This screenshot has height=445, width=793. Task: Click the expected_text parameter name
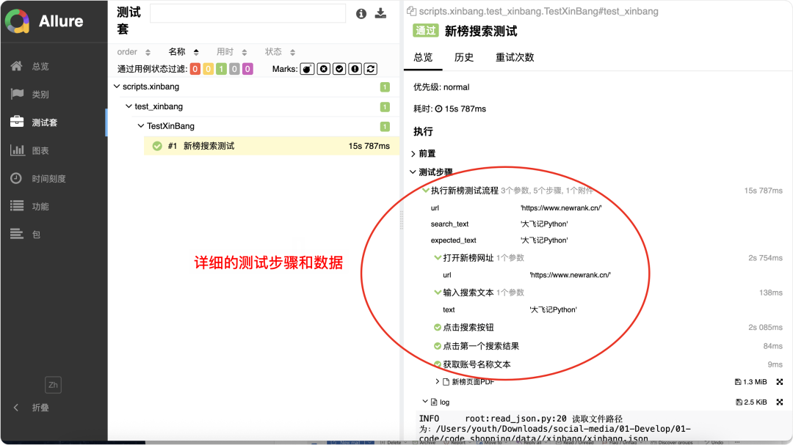click(x=453, y=240)
